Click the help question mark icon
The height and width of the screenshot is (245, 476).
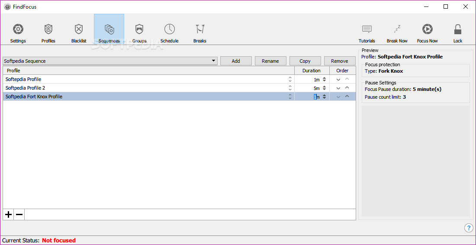(468, 228)
